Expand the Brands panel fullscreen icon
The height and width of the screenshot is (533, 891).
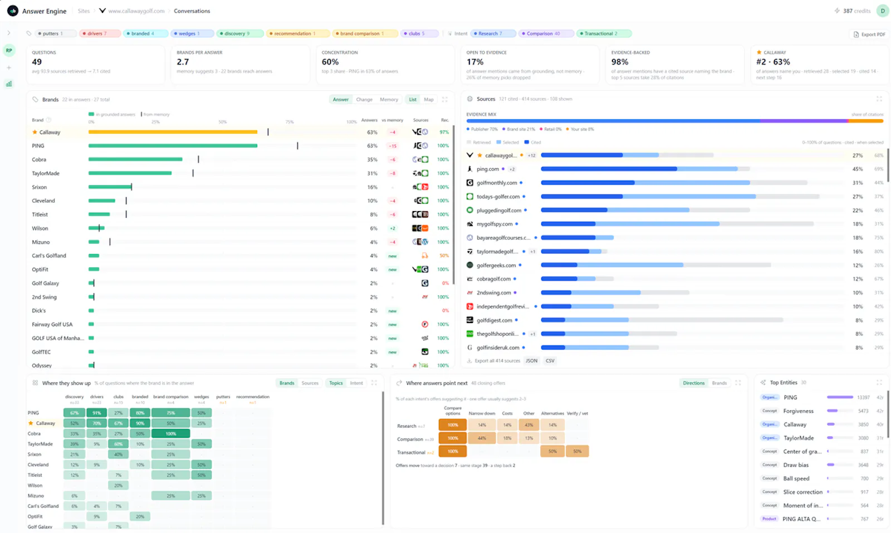click(x=445, y=100)
